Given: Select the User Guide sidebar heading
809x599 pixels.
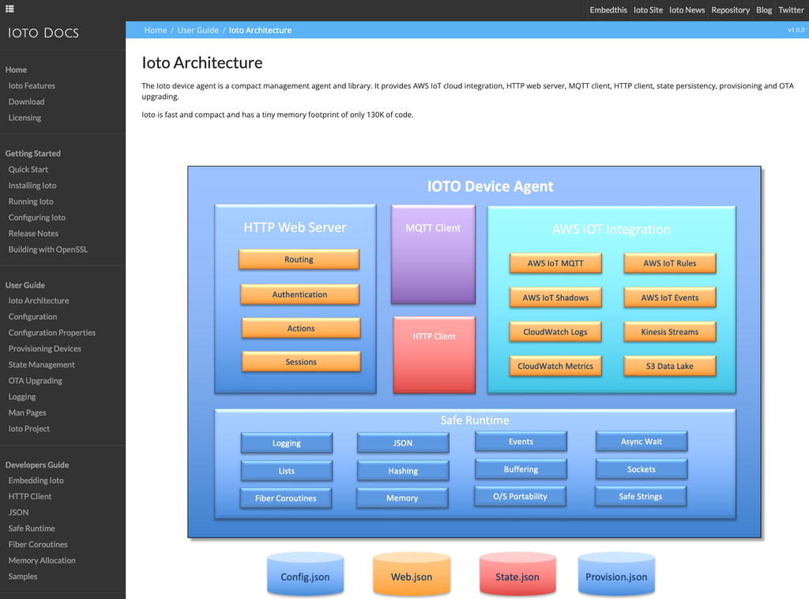Looking at the screenshot, I should (25, 284).
